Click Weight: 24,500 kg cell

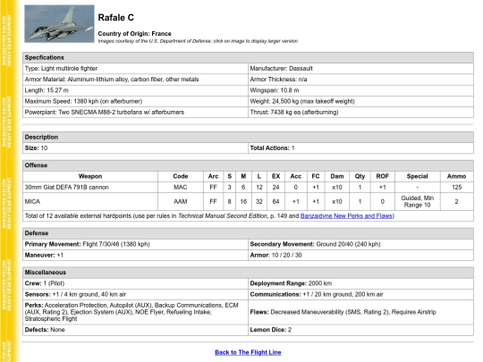click(x=360, y=101)
